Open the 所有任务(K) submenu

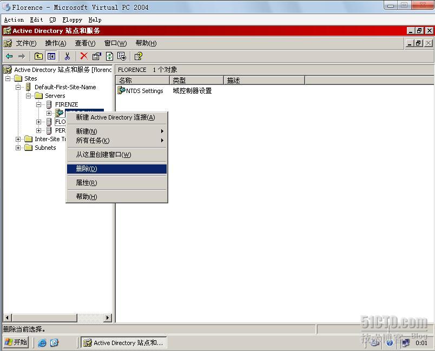117,141
